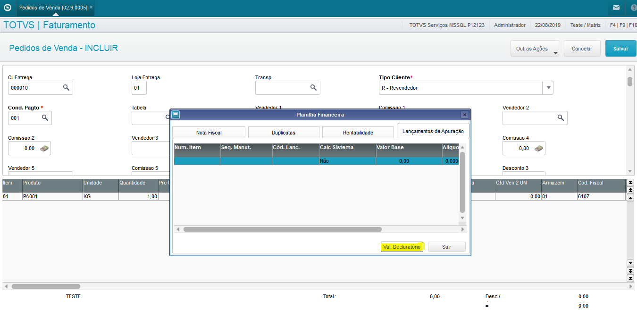Open search lookup for Vendedor 2 field

pyautogui.click(x=561, y=118)
